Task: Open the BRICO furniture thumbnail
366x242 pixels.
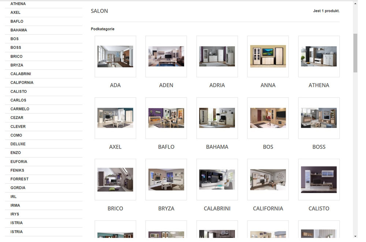Action: click(x=115, y=180)
